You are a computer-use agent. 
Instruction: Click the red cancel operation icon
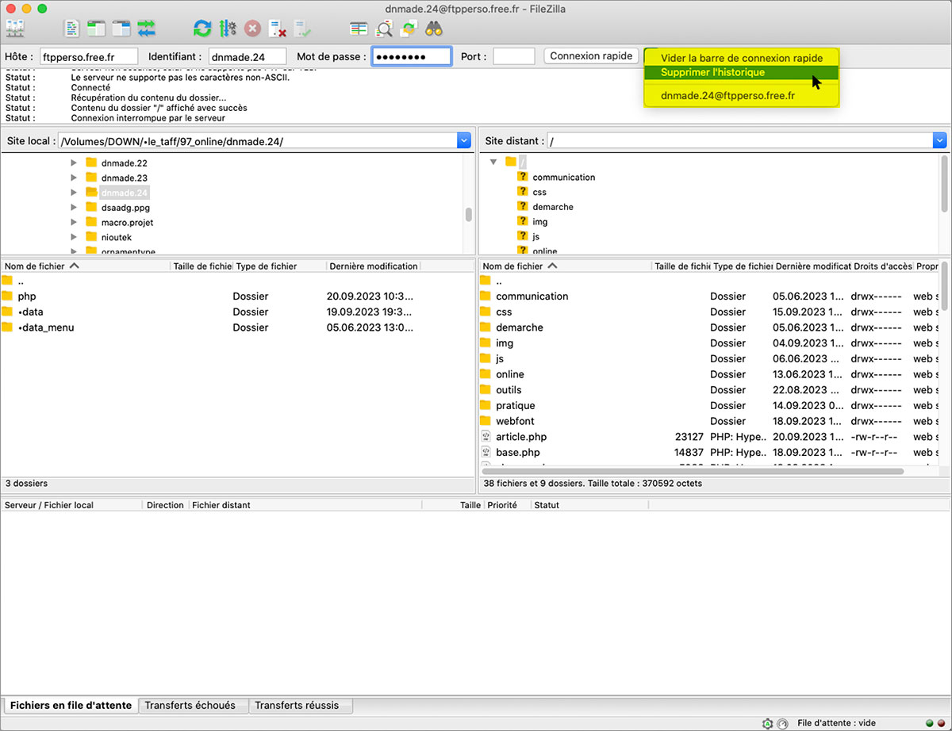(252, 29)
